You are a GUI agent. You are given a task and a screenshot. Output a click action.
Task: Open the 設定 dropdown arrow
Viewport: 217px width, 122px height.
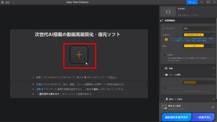[x=13, y=2]
